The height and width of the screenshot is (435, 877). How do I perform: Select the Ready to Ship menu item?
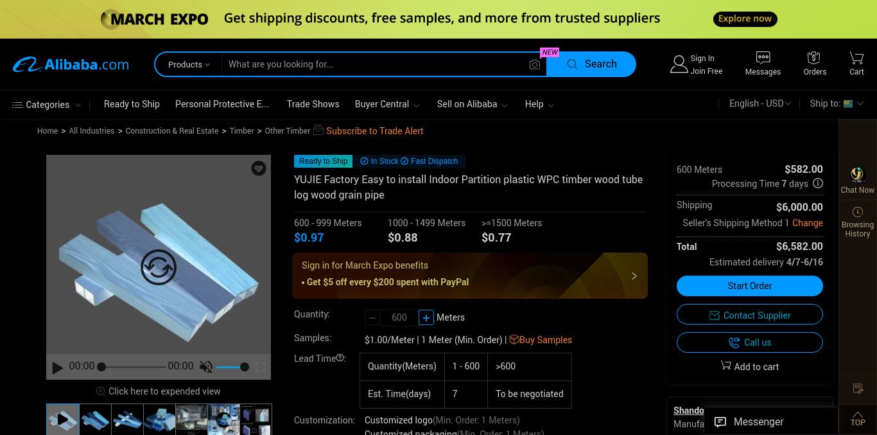click(x=132, y=103)
